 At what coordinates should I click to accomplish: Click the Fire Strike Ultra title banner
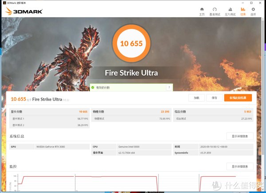point(131,73)
